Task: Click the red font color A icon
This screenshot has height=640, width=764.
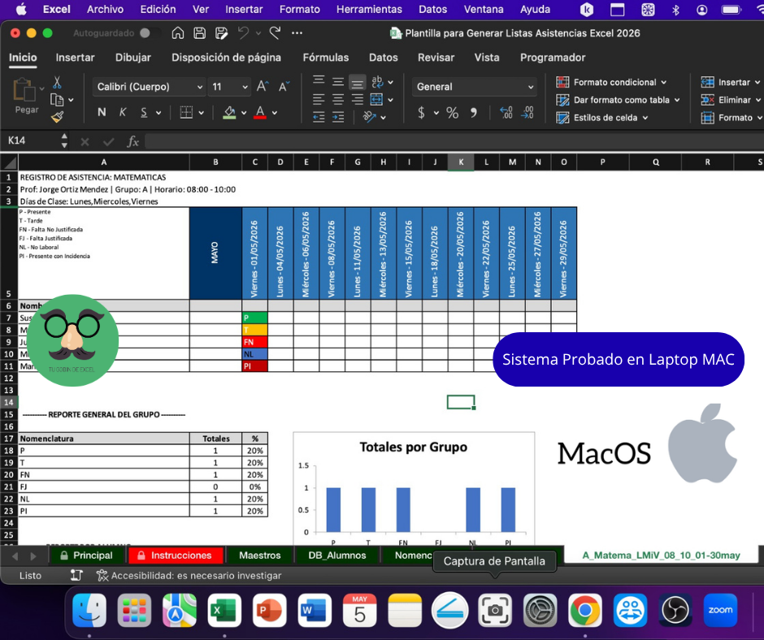Action: point(260,113)
